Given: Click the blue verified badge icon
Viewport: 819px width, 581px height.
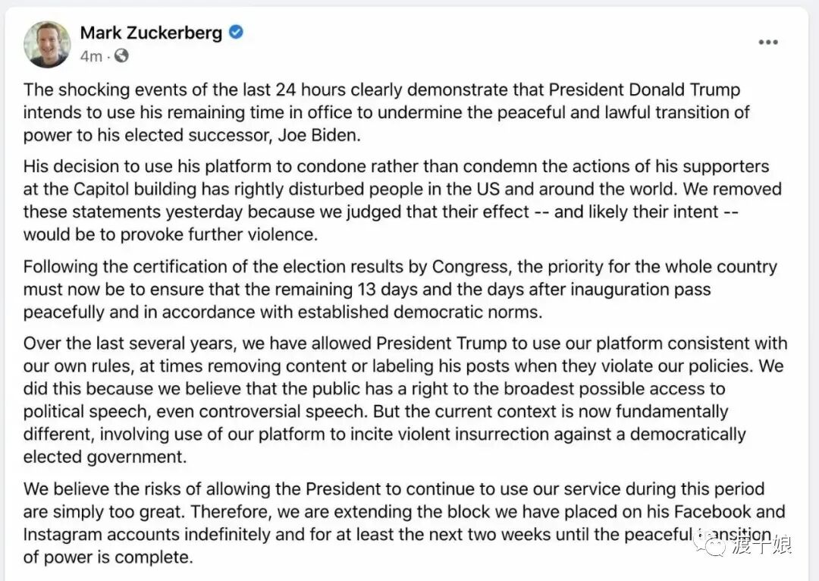Looking at the screenshot, I should (236, 33).
